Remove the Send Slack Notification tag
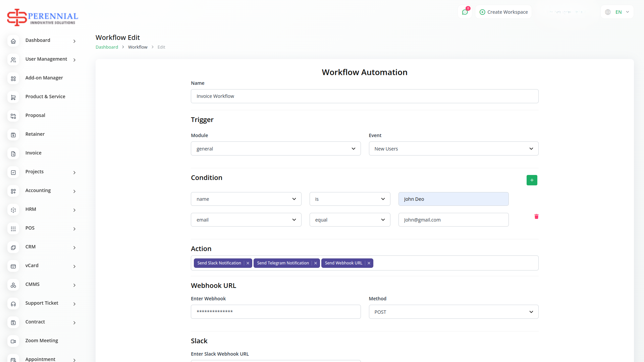This screenshot has height=362, width=644. 248,263
